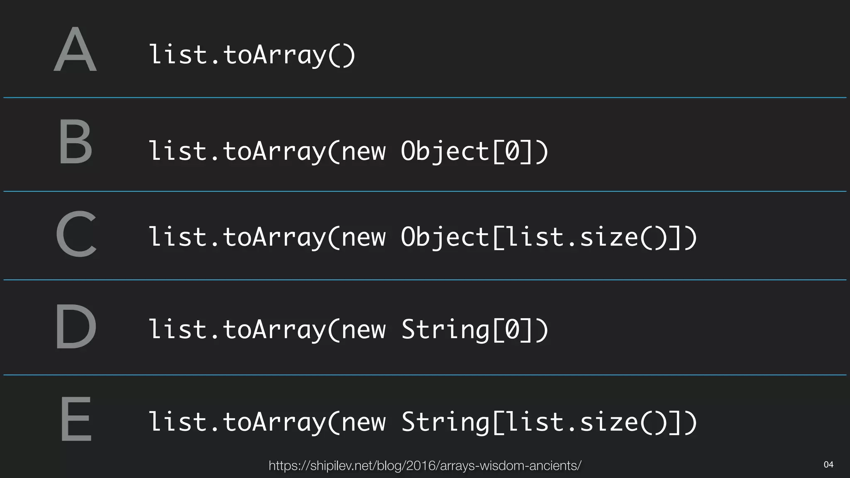Click the large letter A label
Viewport: 850px width, 478px height.
point(76,50)
